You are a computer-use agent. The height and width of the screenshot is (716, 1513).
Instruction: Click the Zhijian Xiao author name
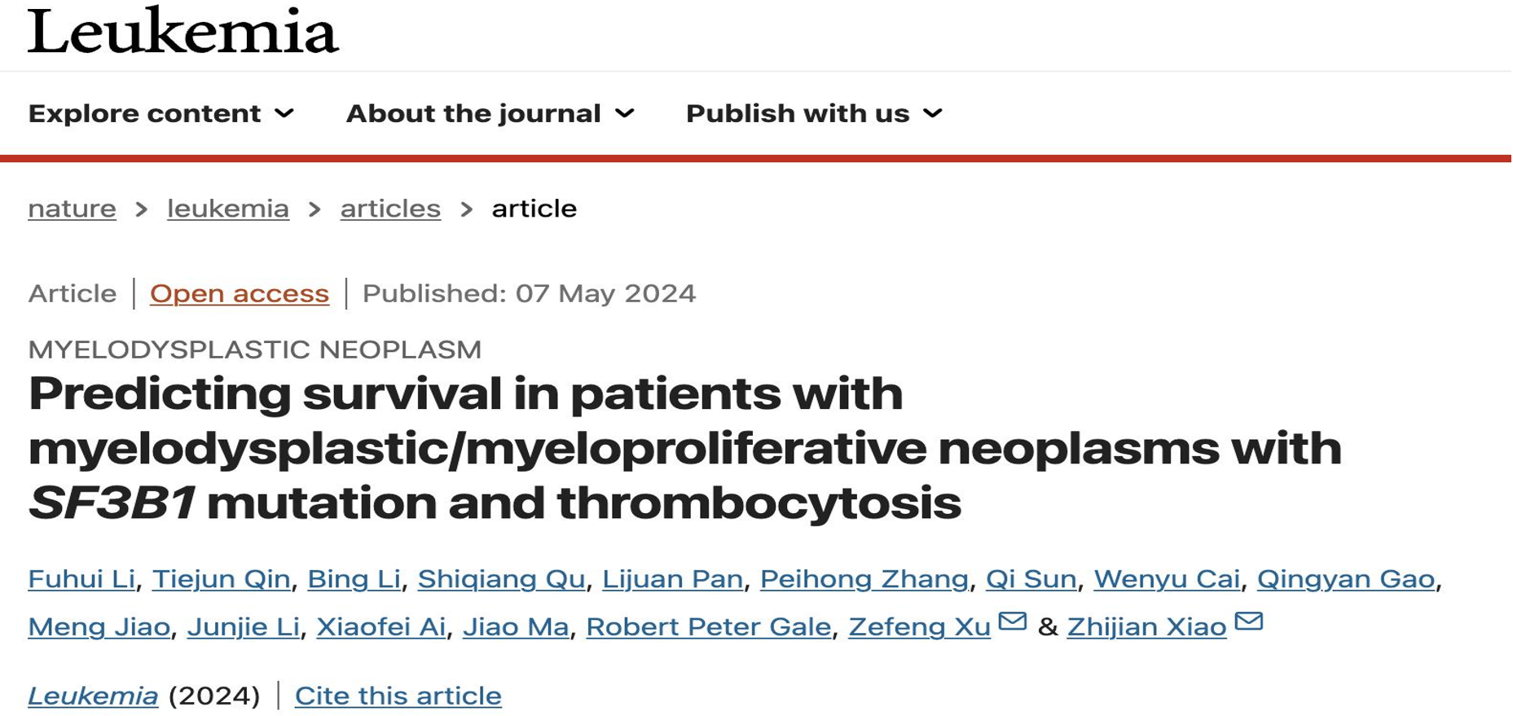(x=1146, y=626)
